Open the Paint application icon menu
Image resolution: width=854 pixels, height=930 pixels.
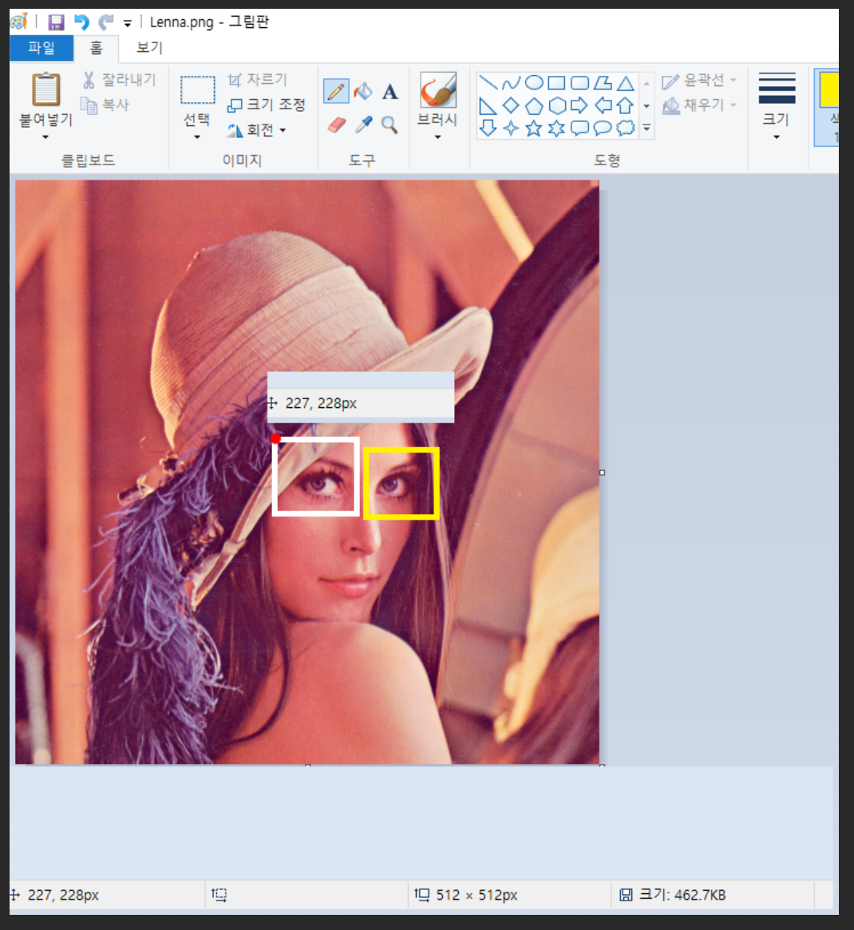(19, 22)
